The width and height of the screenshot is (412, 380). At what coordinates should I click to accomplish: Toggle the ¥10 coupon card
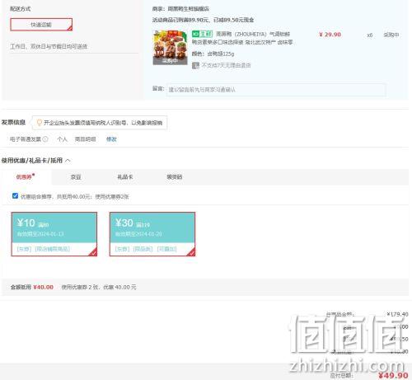[54, 234]
